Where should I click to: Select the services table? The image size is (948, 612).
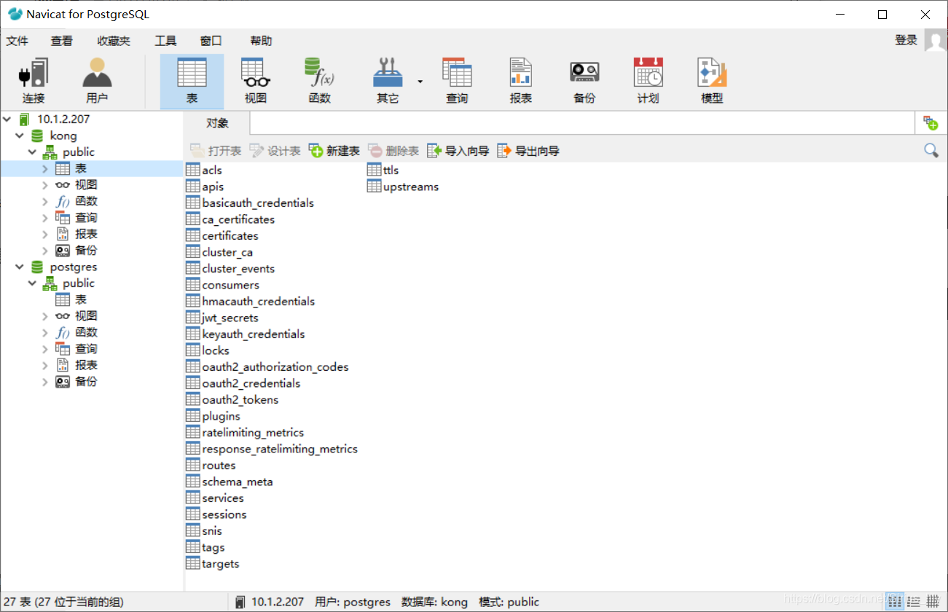tap(223, 498)
